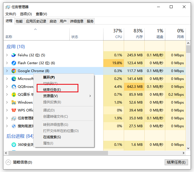Expand the Windows Explorer process group
The height and width of the screenshot is (172, 194).
[7, 102]
